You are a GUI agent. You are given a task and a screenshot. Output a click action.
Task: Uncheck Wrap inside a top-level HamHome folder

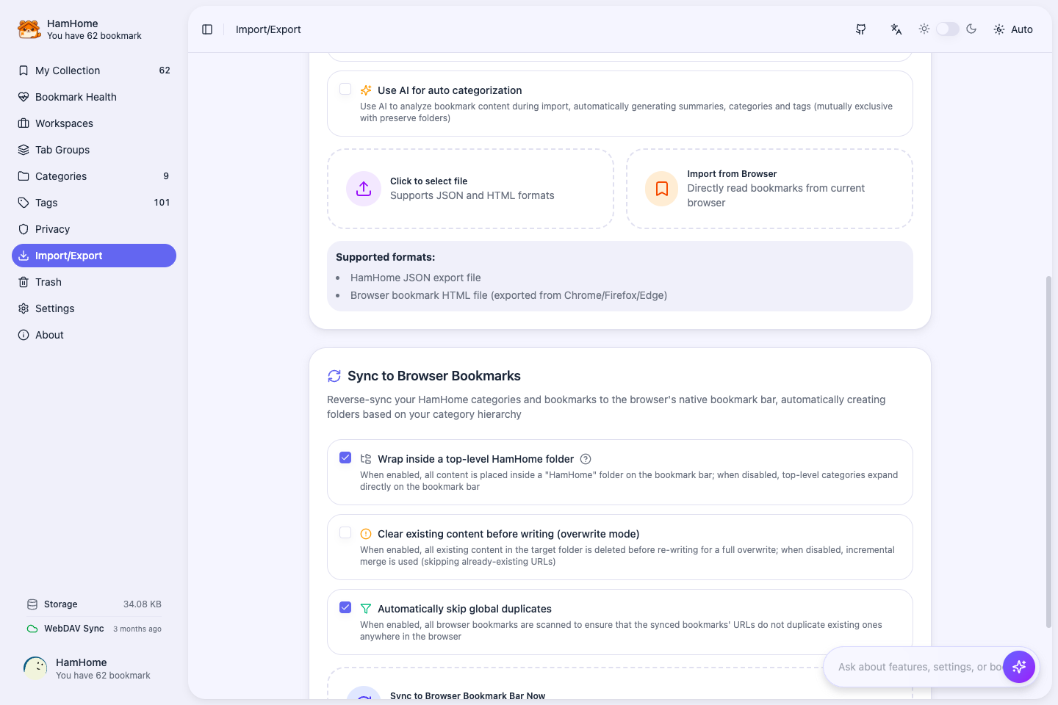(345, 458)
